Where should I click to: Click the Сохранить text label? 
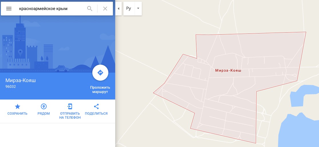17,114
